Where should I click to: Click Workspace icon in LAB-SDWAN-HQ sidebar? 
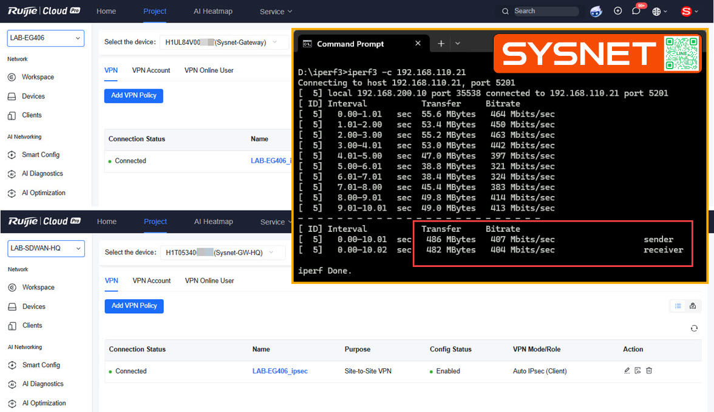12,287
